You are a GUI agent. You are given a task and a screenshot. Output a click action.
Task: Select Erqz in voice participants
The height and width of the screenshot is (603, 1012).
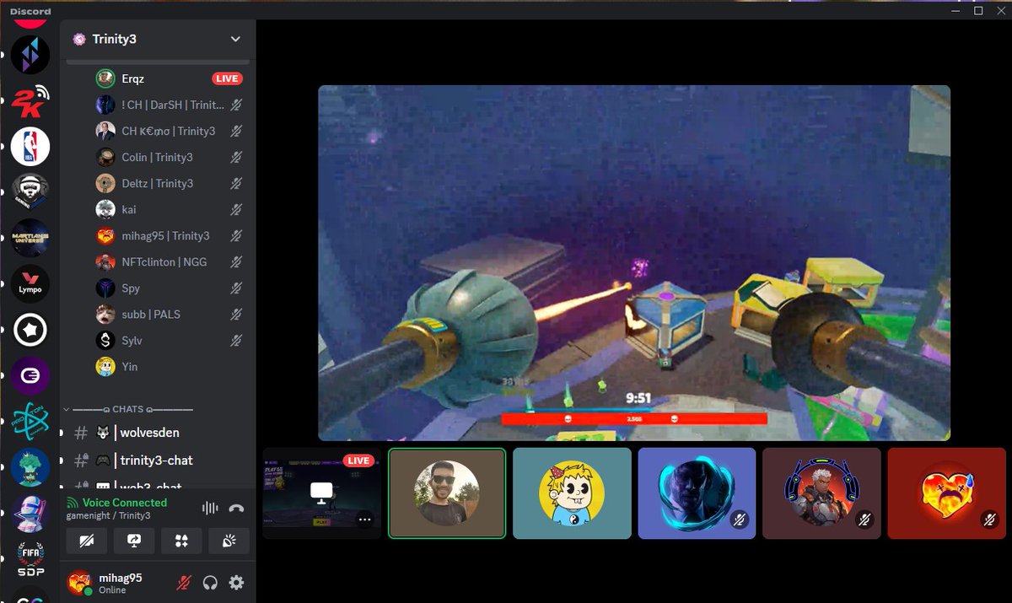tap(170, 78)
